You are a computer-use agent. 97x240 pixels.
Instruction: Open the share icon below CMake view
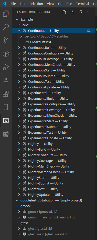[6, 134]
